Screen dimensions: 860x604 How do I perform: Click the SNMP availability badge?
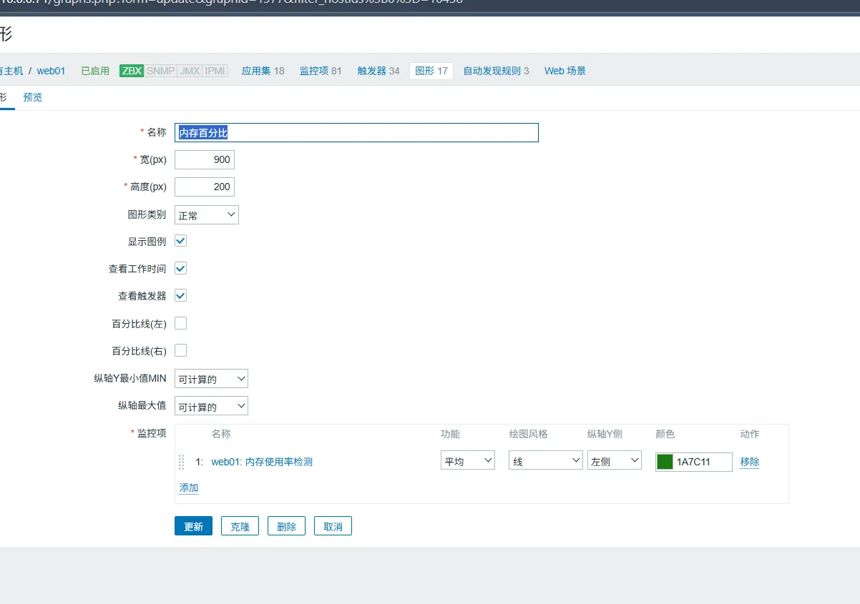tap(160, 71)
